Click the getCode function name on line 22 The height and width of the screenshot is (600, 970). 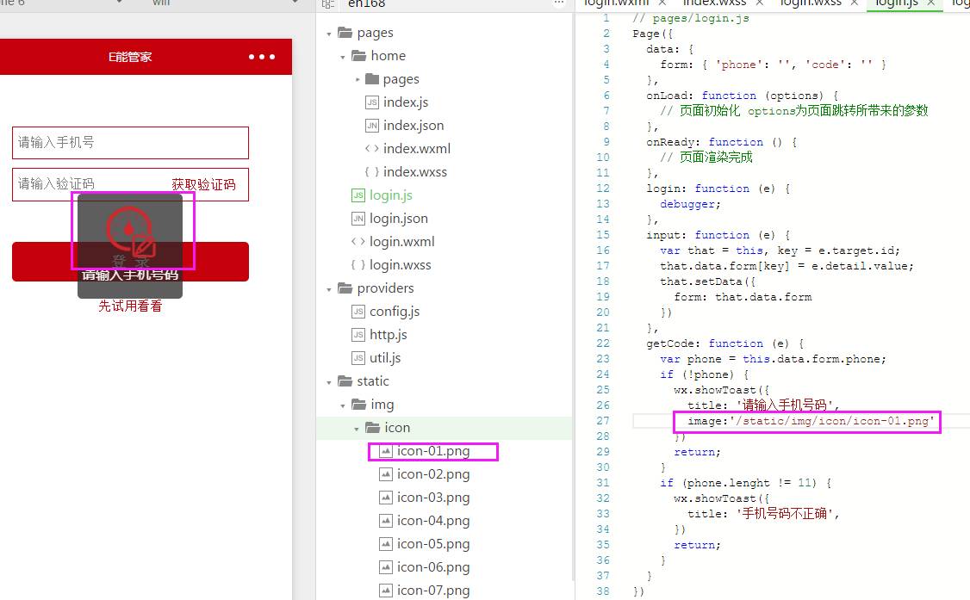click(x=670, y=343)
